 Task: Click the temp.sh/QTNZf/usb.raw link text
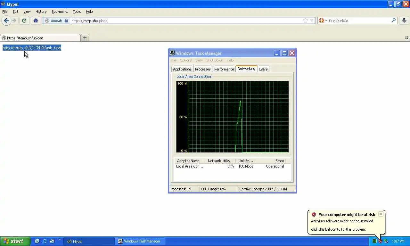(x=32, y=48)
